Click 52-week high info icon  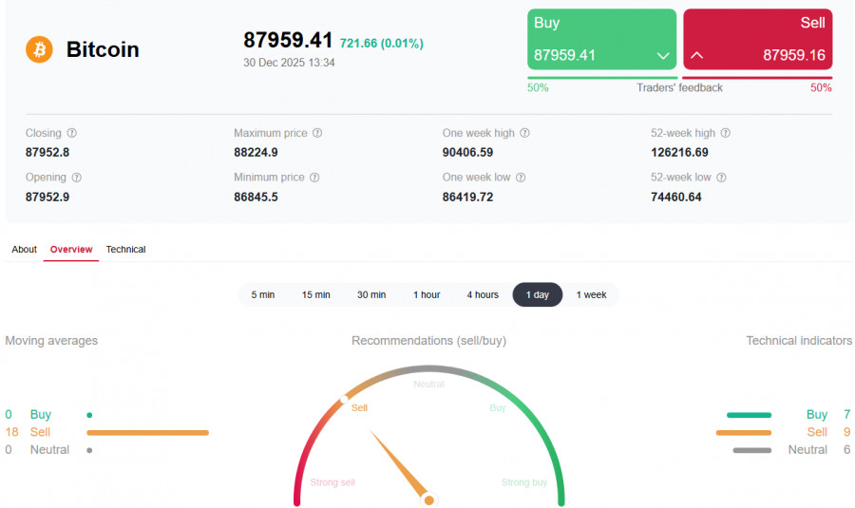coord(725,133)
